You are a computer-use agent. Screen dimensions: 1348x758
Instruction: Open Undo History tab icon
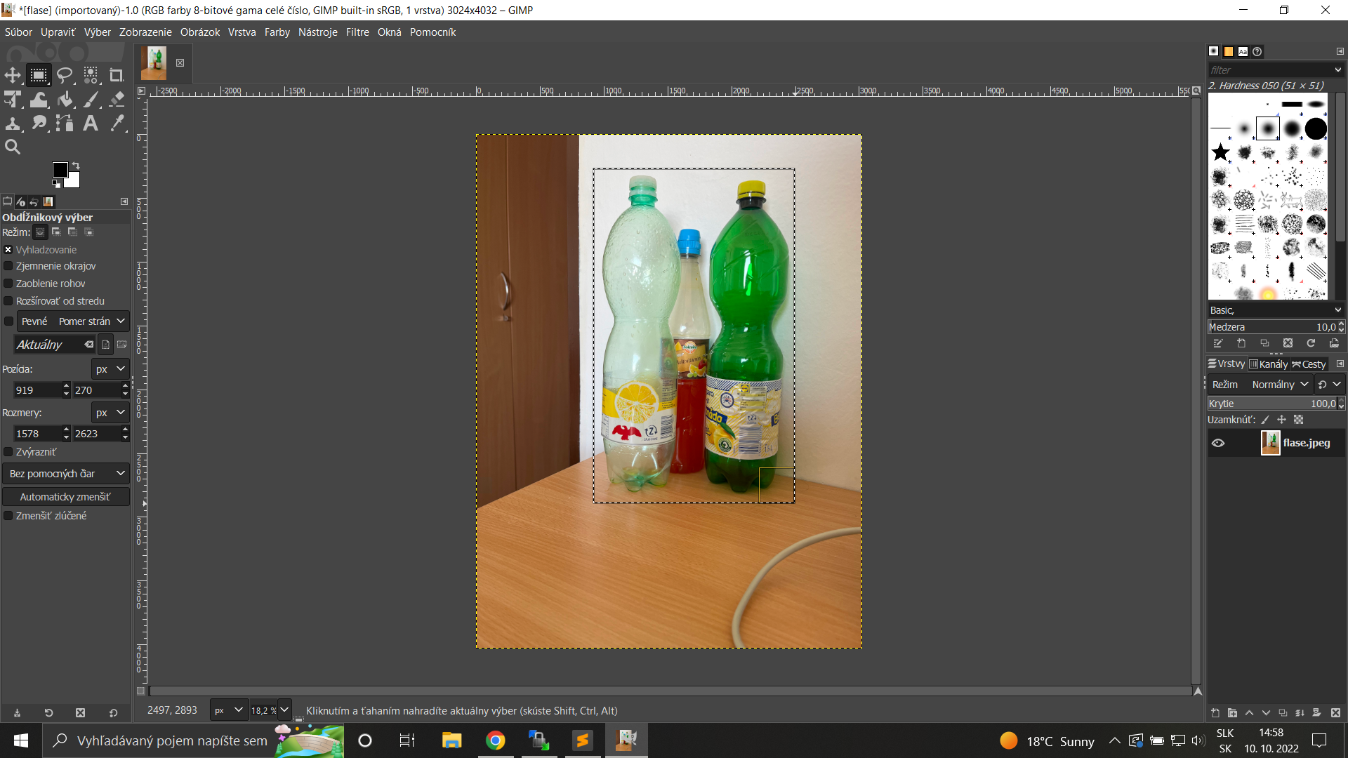pos(34,201)
